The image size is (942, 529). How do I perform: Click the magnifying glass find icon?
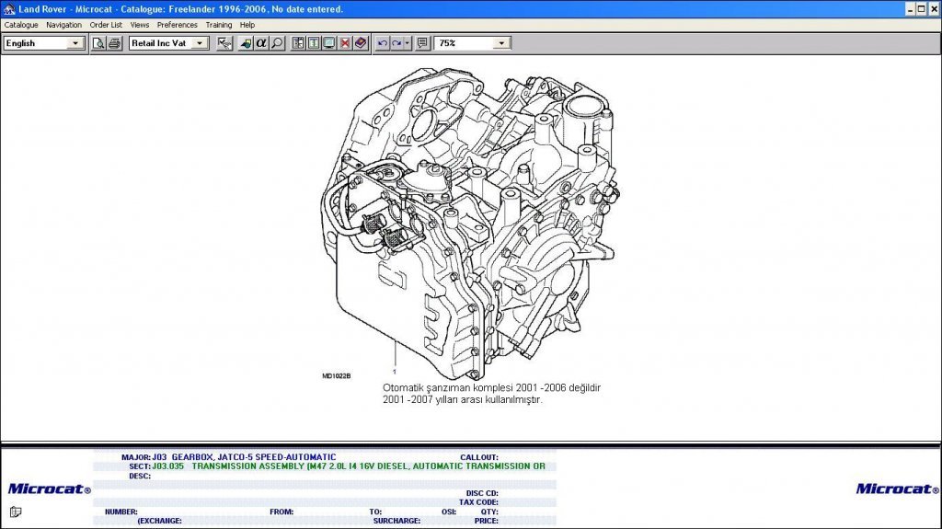(x=277, y=43)
